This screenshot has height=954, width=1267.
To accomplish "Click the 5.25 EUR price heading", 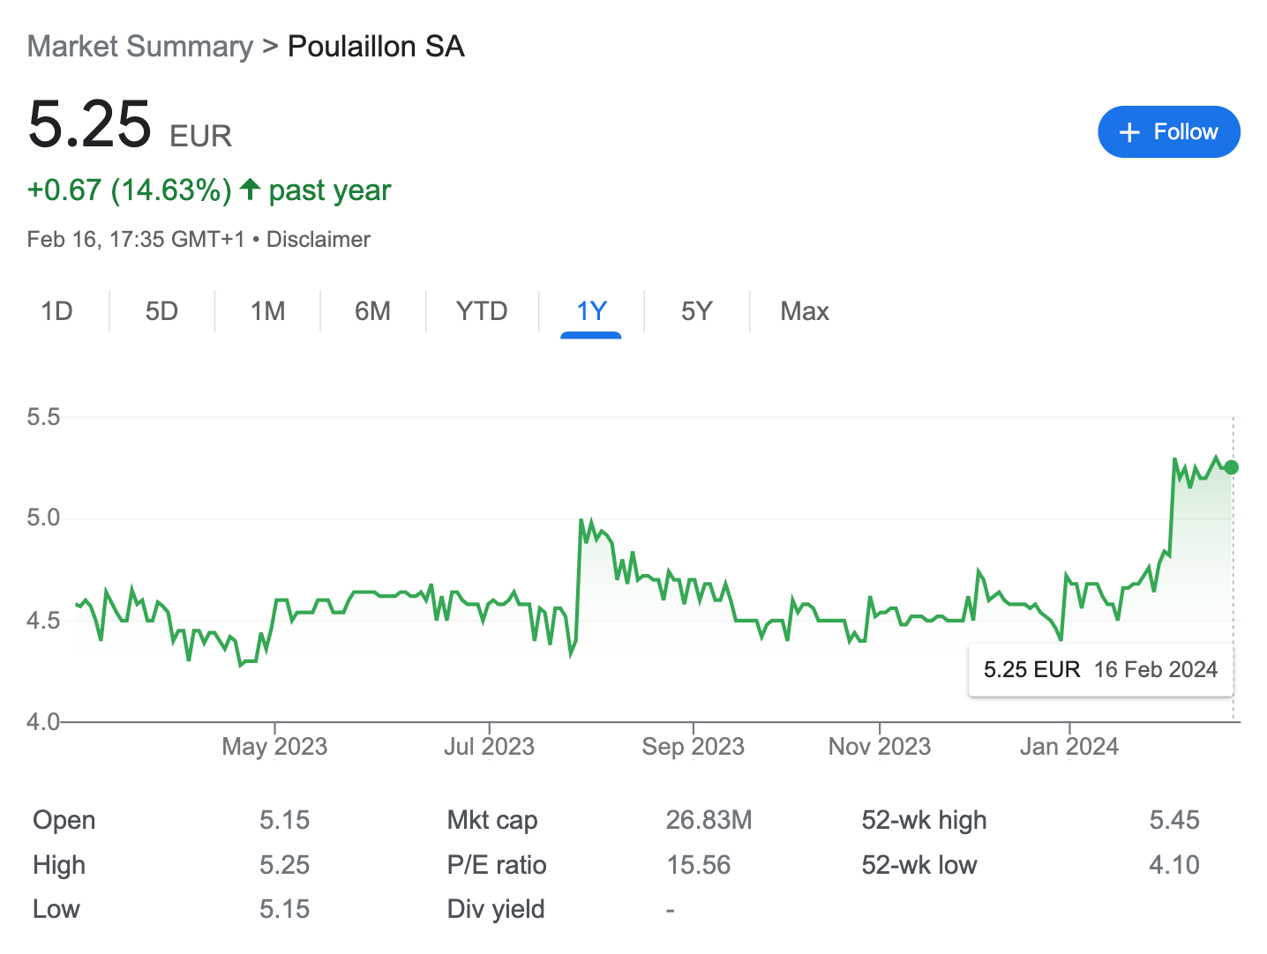I will click(x=130, y=124).
